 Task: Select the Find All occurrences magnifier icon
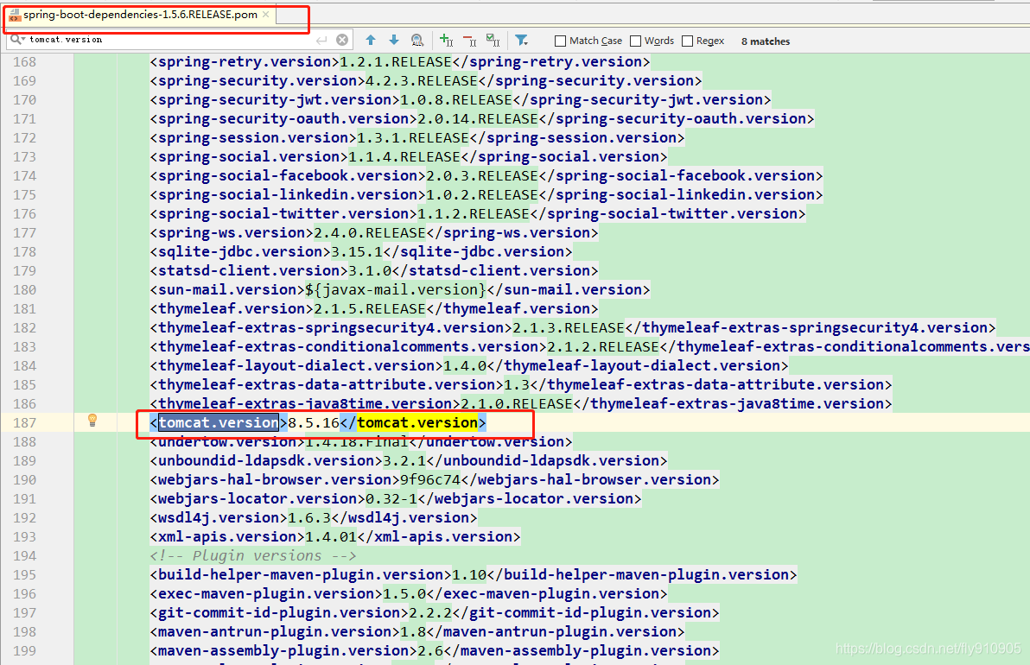417,40
